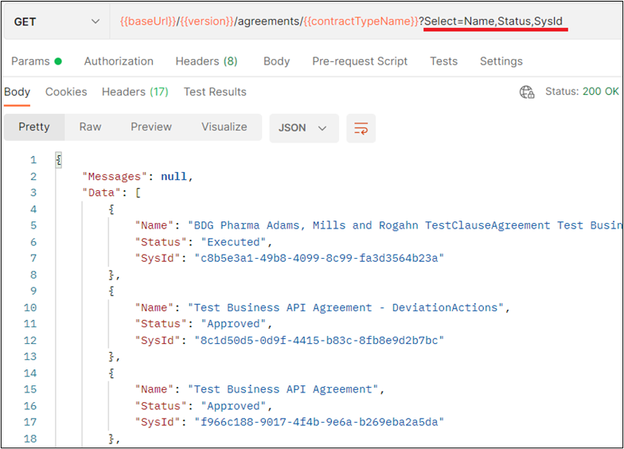Click the null value on line 2
624x449 pixels.
coord(174,177)
